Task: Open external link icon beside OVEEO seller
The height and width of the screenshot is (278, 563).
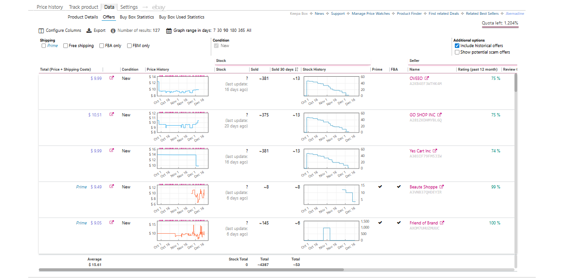Action: 427,79
